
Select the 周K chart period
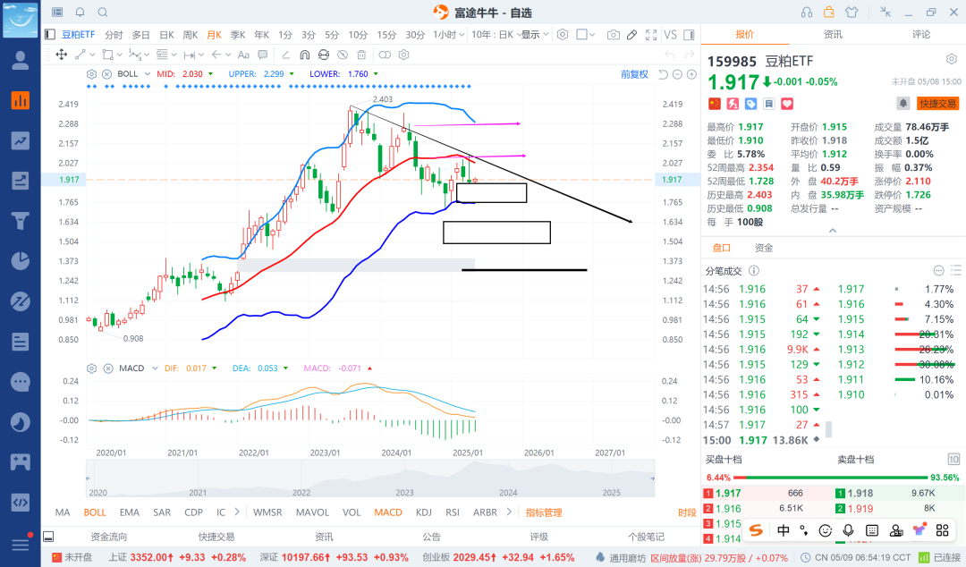point(191,35)
